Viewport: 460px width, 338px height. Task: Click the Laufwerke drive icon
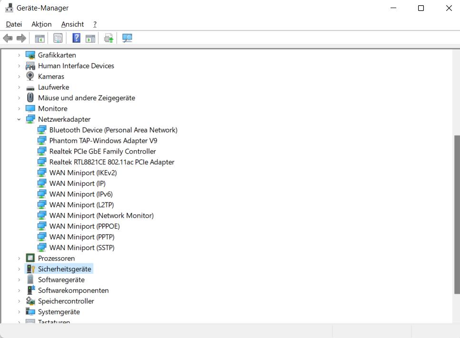[30, 87]
